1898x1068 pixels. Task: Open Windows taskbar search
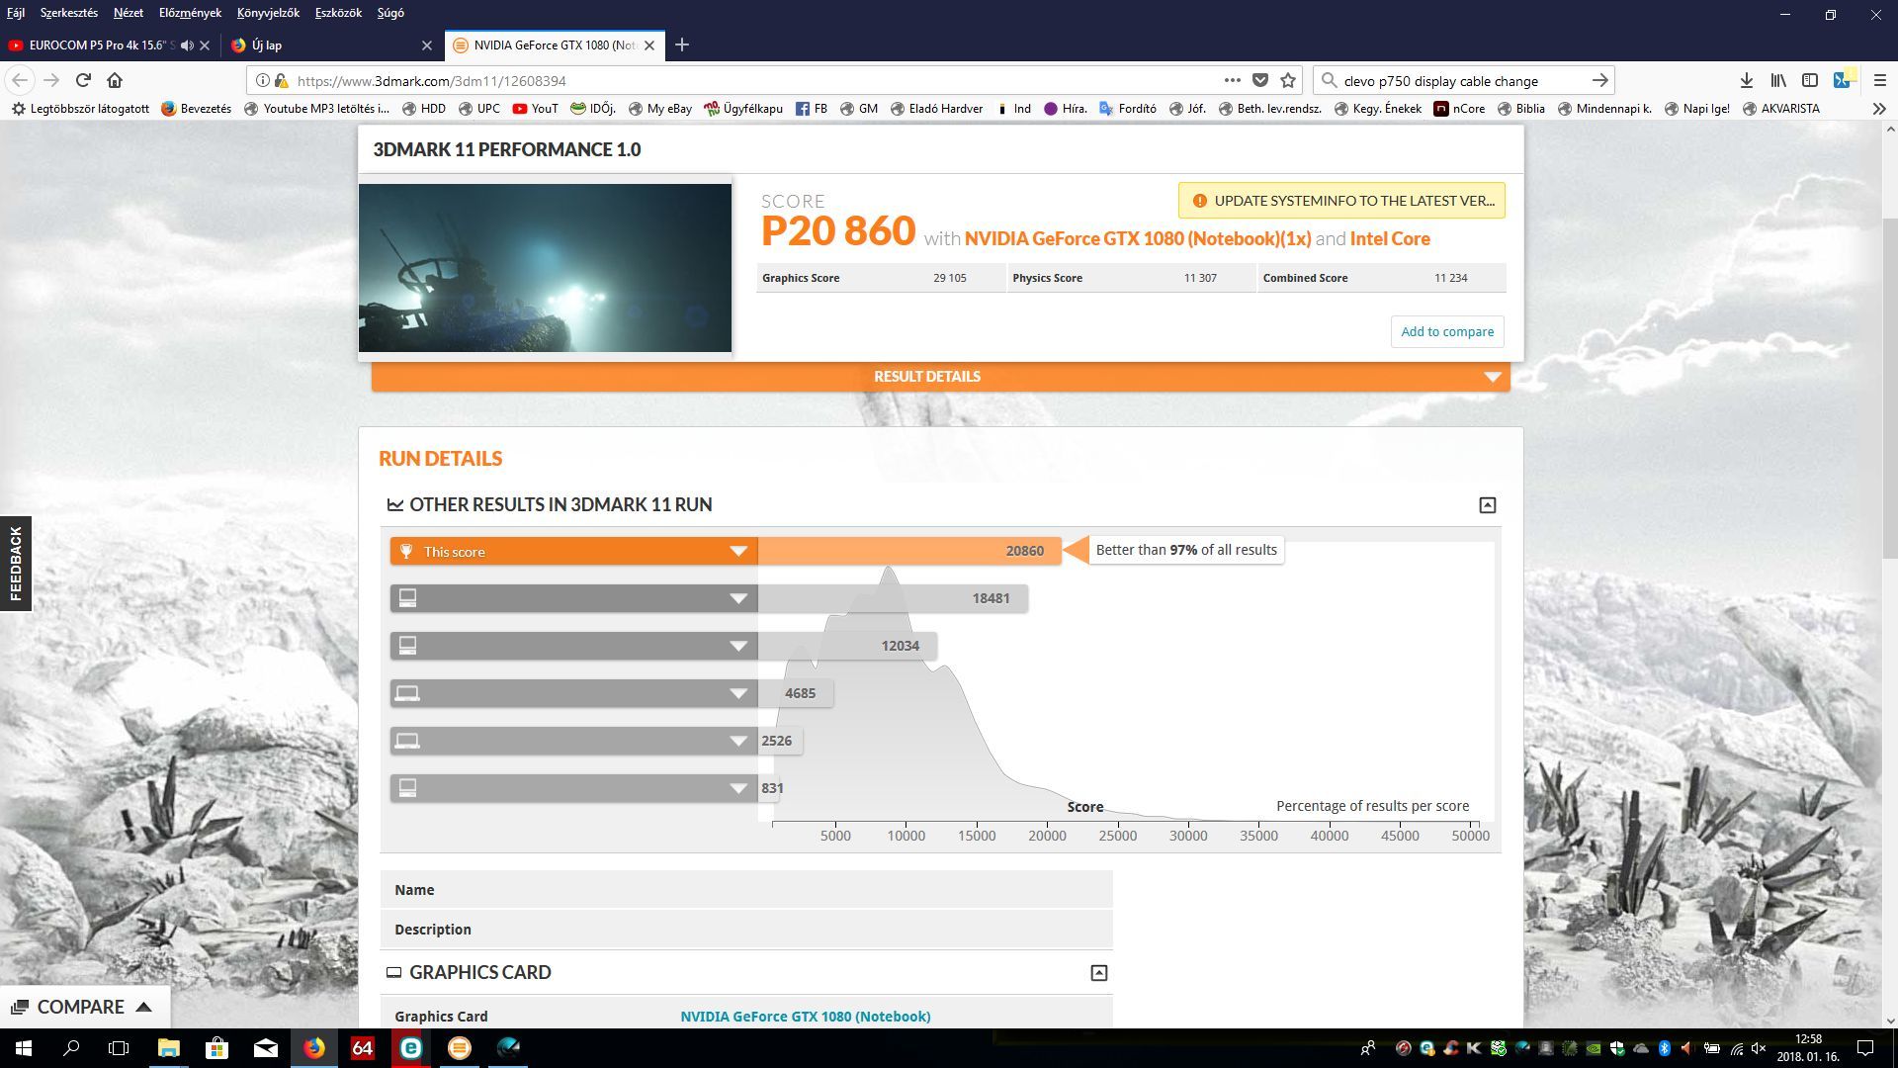pos(71,1048)
